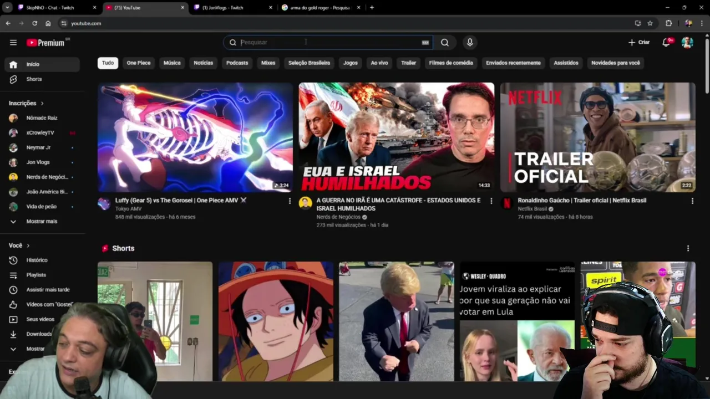The height and width of the screenshot is (399, 710).
Task: Switch to JonVlogs Twitch tab
Action: [x=234, y=8]
